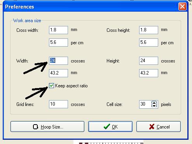Decrease Cell size with the down stepper arrow
The width and height of the screenshot is (192, 144).
click(x=154, y=106)
